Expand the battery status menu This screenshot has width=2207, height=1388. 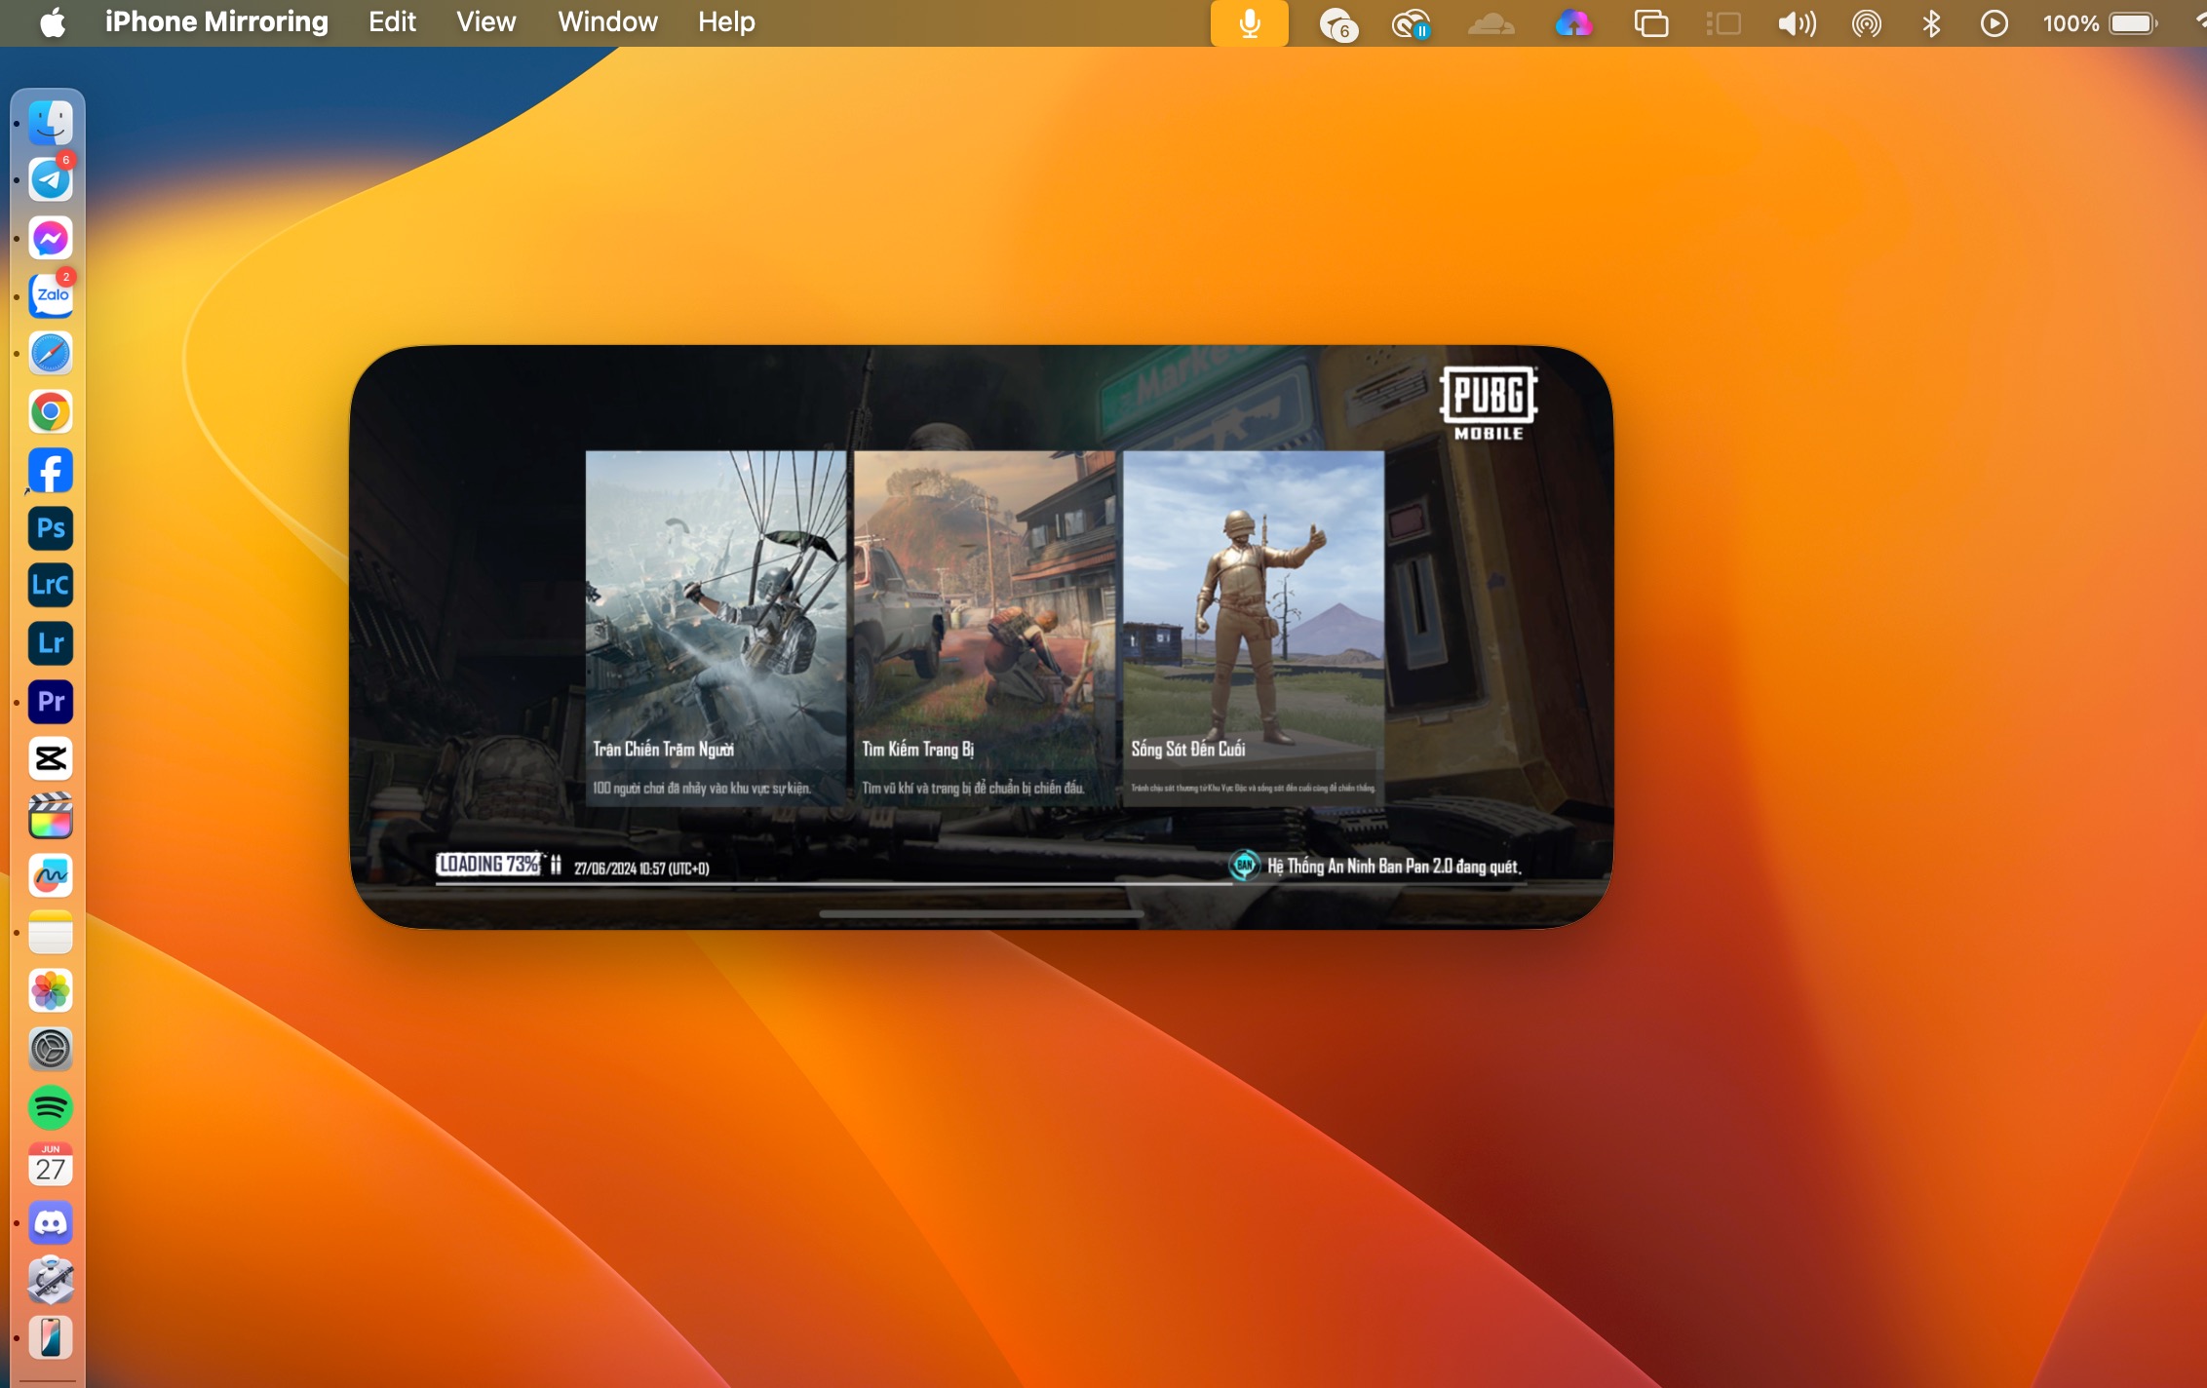tap(2132, 23)
